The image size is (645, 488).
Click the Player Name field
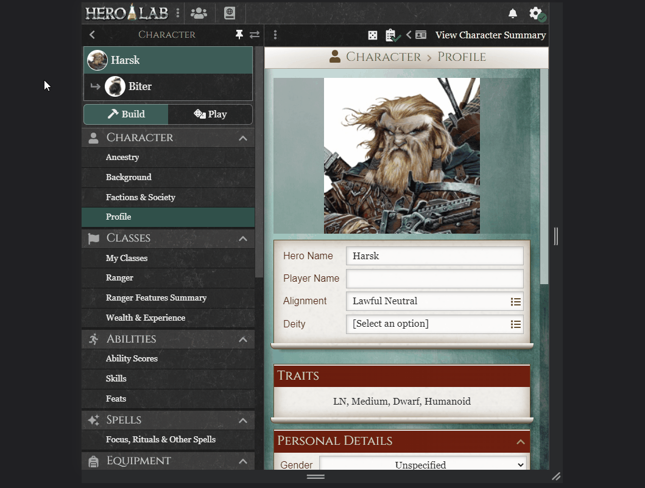(435, 279)
